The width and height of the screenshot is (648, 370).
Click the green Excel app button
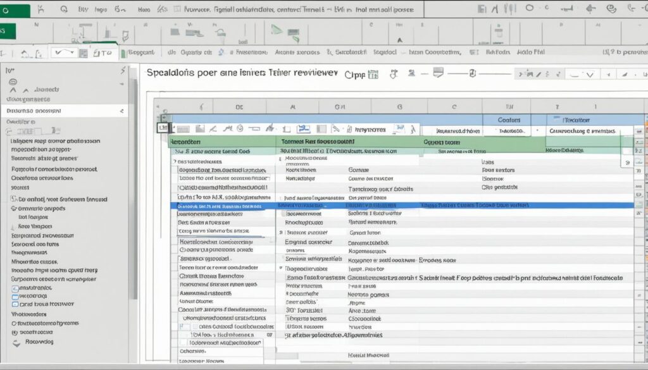[15, 11]
